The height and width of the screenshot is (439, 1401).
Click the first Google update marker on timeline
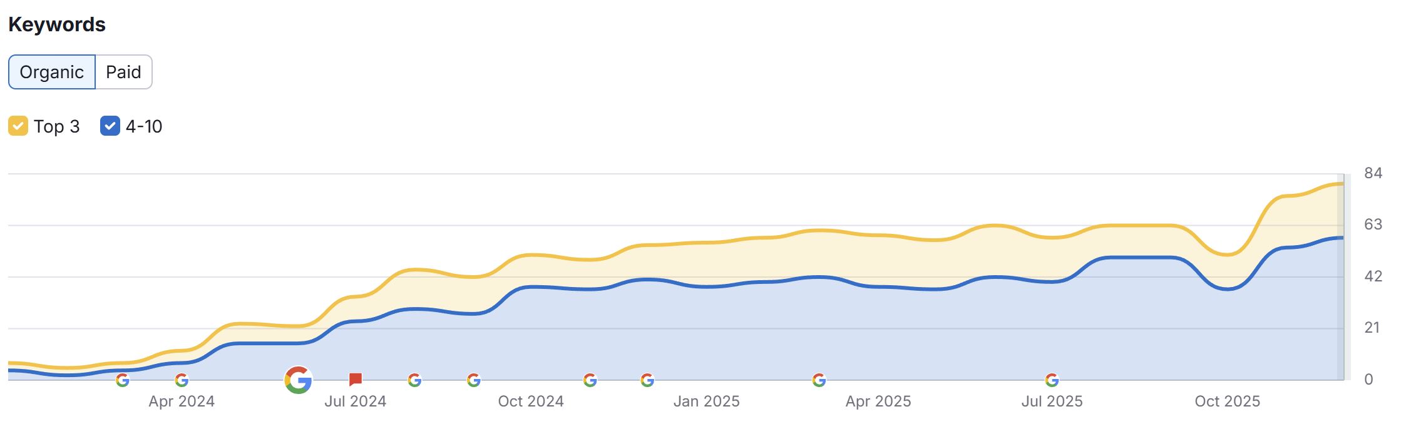coord(122,380)
